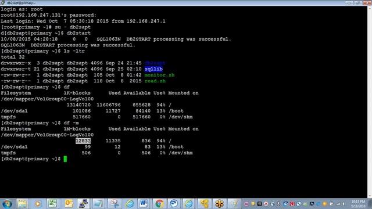Click the highlighted value 12833
372x209 pixels.
[83, 140]
